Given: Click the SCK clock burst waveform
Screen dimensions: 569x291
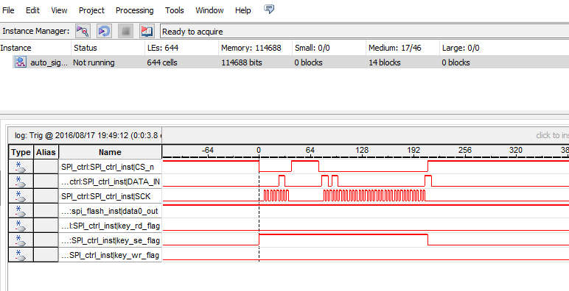Looking at the screenshot, I should click(x=374, y=195).
